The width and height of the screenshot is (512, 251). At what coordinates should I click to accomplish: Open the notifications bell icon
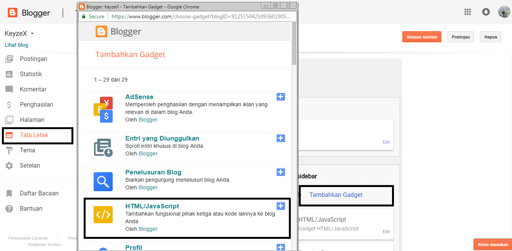point(486,12)
